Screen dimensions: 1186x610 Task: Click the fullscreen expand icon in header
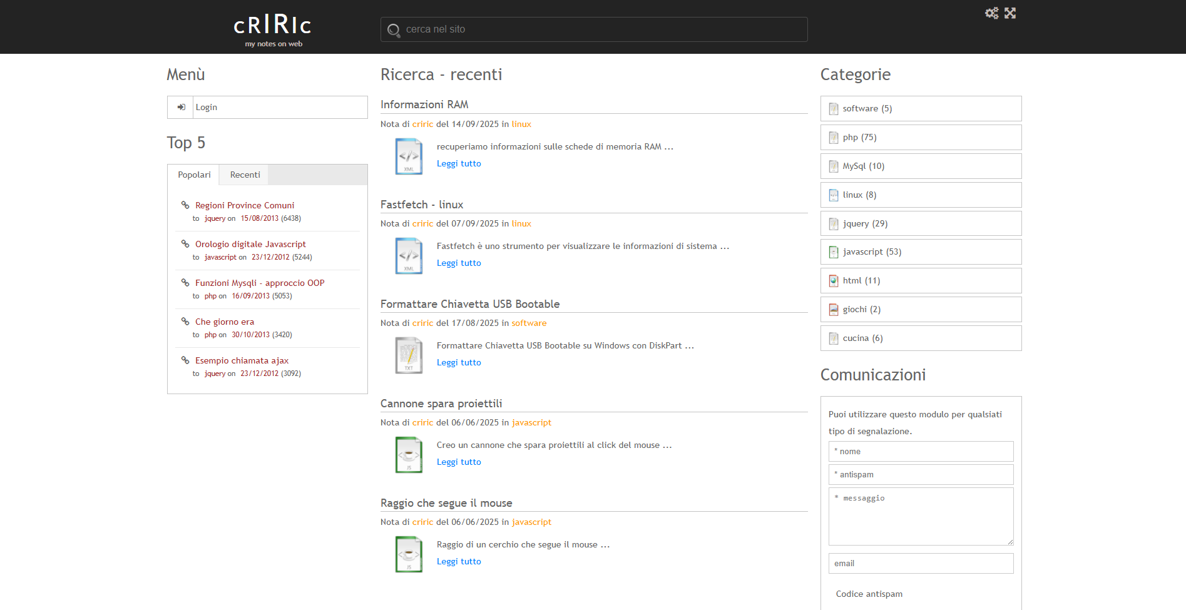point(1010,13)
